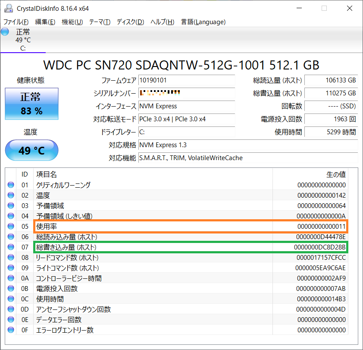This screenshot has width=363, height=350.
Task: Click the 総書込量 (ホスト) value 110275 GB
Action: 331,93
